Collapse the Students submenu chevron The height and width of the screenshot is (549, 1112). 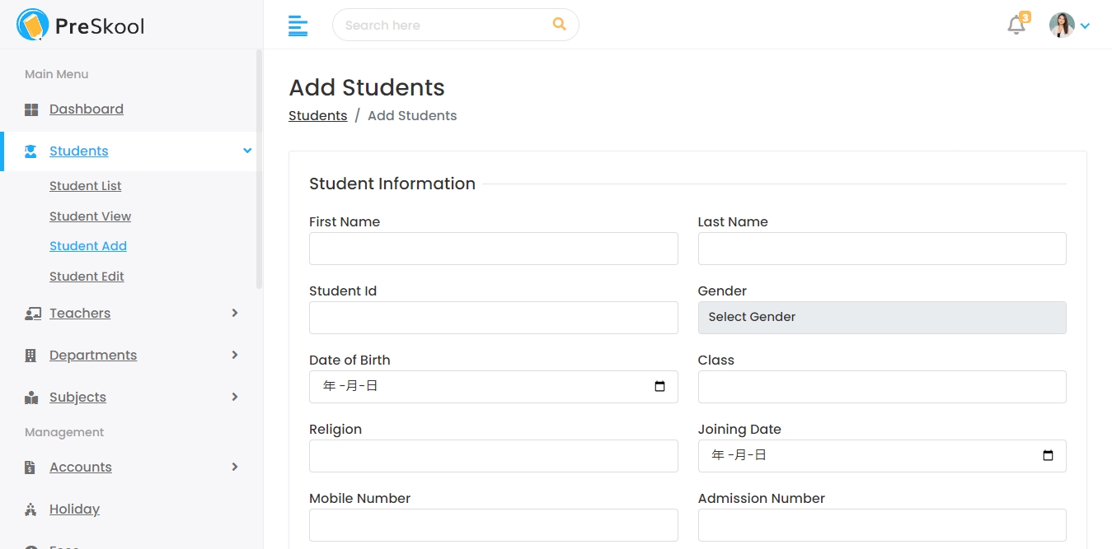pyautogui.click(x=246, y=151)
